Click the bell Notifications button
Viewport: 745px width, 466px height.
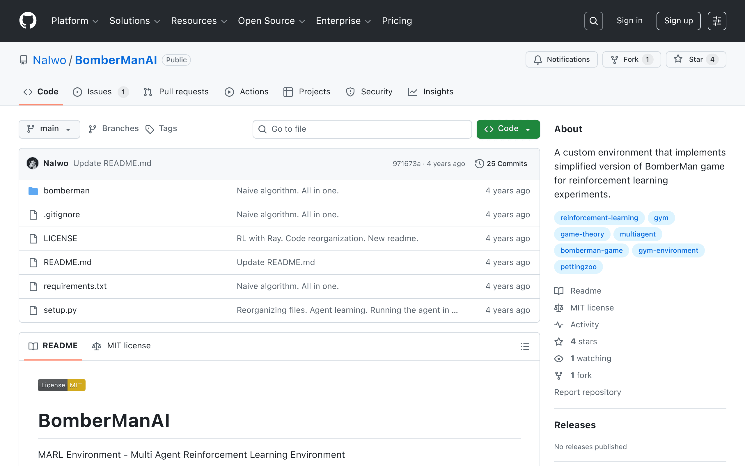click(x=561, y=59)
